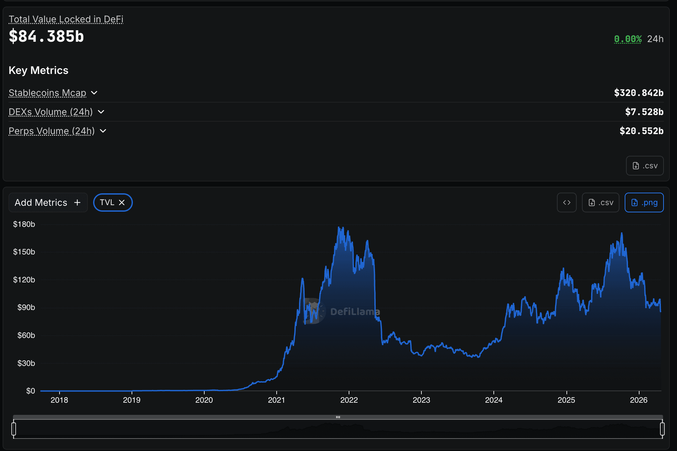Grab the right range slider handle

(x=662, y=429)
